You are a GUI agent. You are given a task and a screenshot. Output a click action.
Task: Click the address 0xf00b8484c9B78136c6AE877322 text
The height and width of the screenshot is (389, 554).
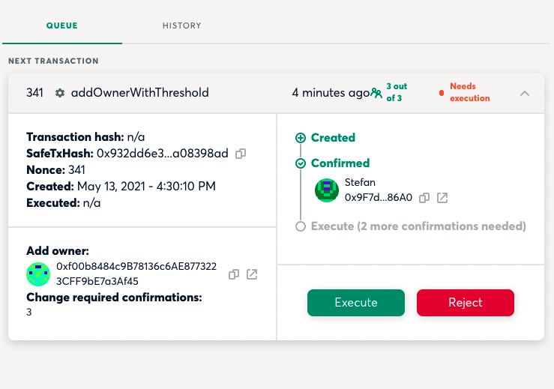pyautogui.click(x=136, y=266)
